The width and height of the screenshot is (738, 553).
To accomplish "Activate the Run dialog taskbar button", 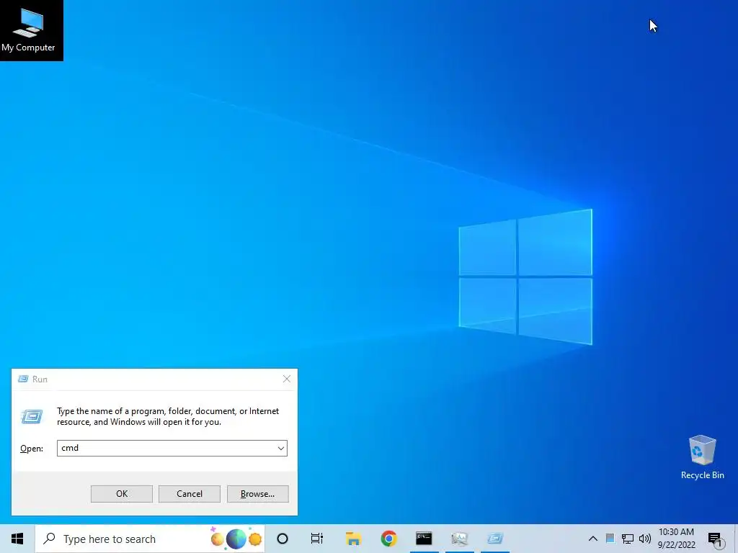I will click(495, 539).
